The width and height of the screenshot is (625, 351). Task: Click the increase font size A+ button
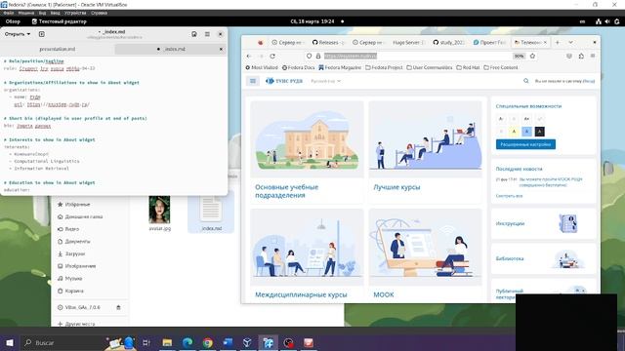point(526,119)
